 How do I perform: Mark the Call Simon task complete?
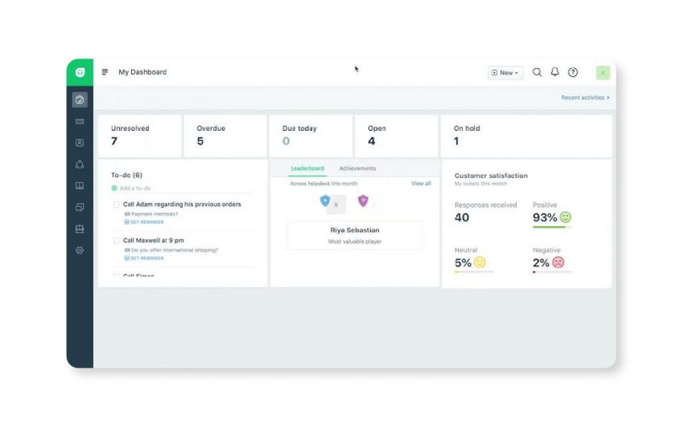pos(116,276)
